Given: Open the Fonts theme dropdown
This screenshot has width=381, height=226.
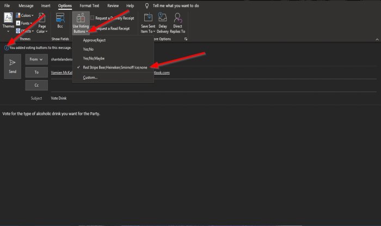Looking at the screenshot, I should [x=24, y=23].
